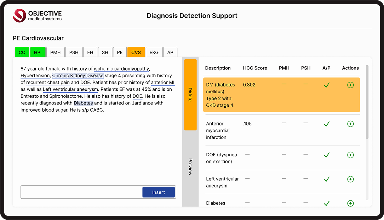The width and height of the screenshot is (384, 220).
Task: Toggle A/P checkmark for DM Type 2 row
Action: pyautogui.click(x=327, y=85)
